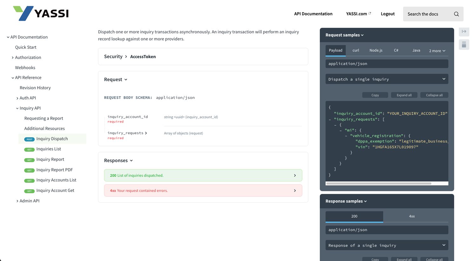Click the GET badge beside Inquiry Report PDF

point(29,170)
